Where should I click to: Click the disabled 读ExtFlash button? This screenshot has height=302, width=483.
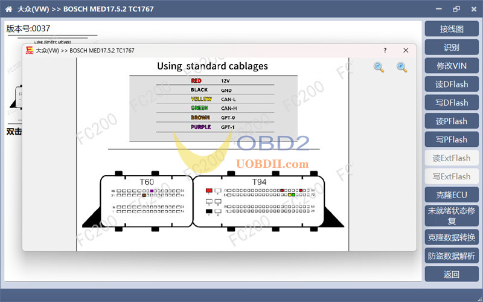coord(452,158)
